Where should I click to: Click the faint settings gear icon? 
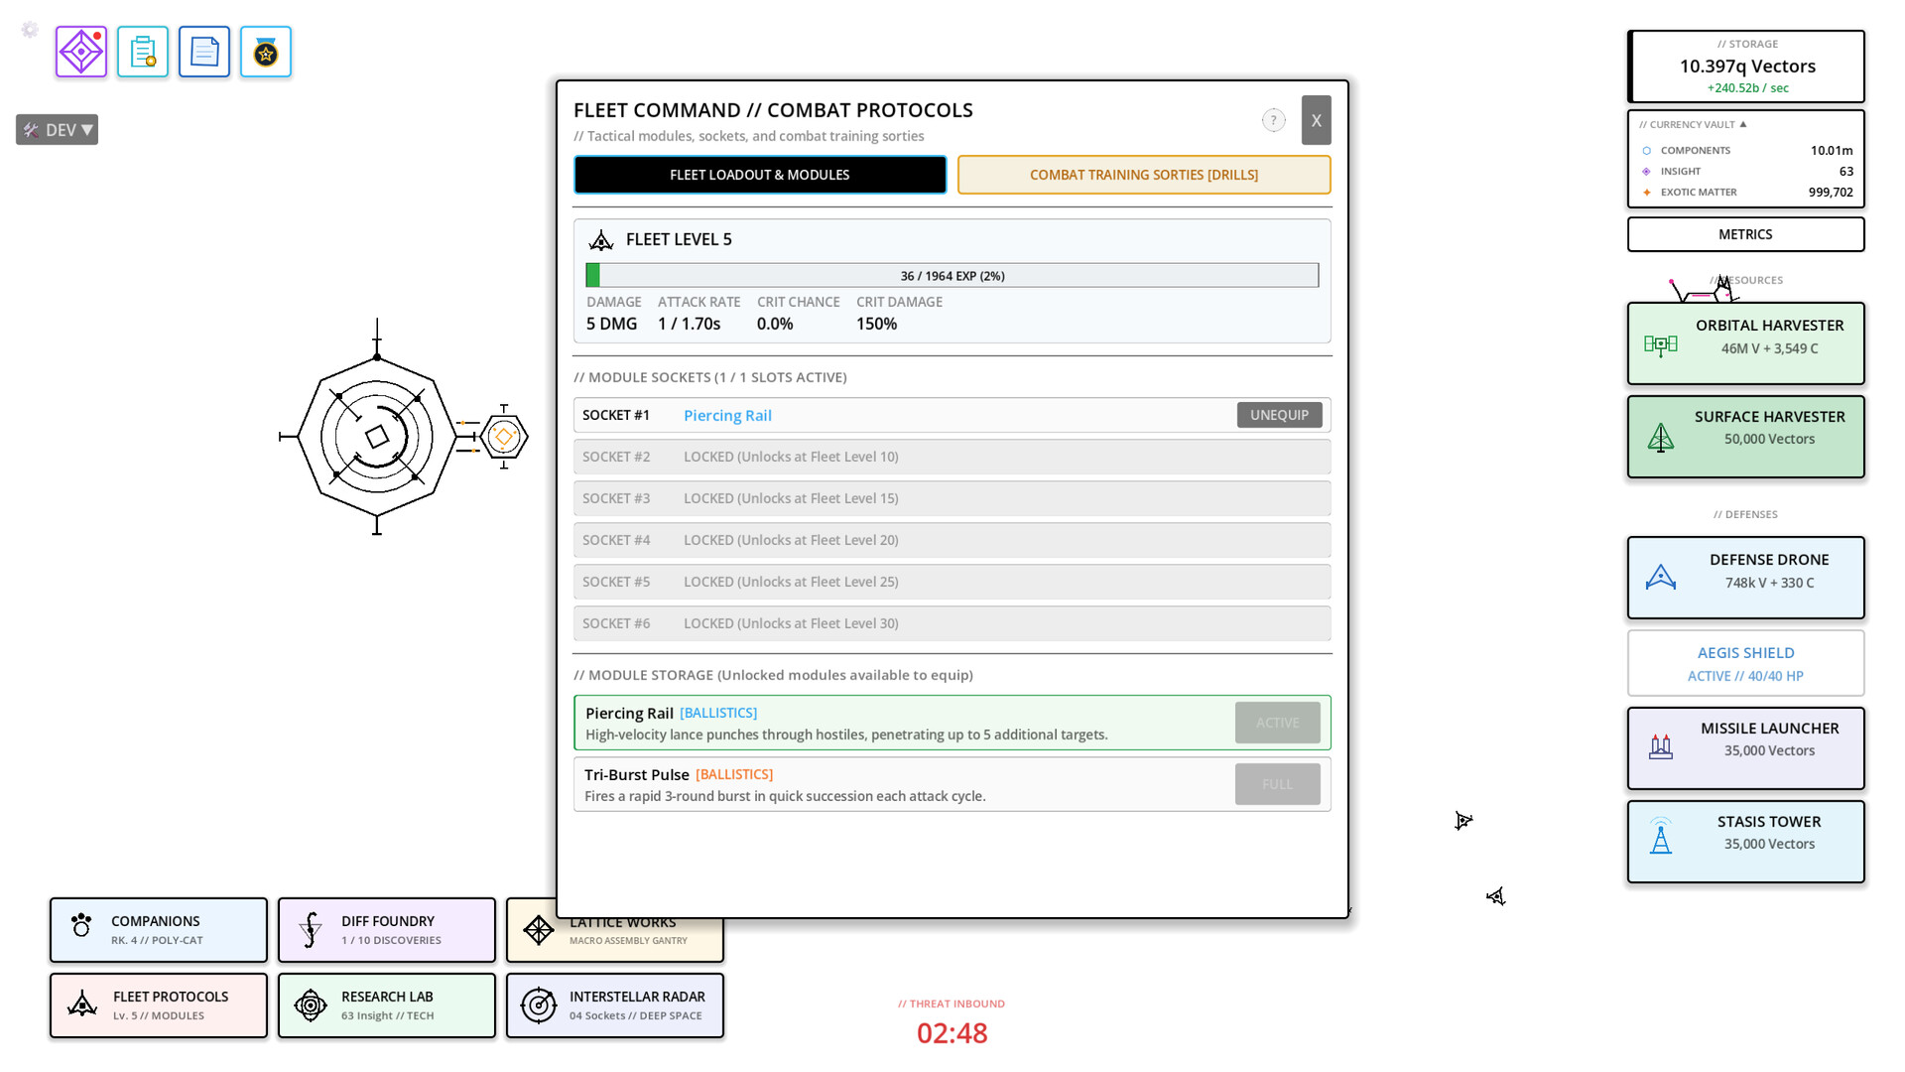point(30,30)
